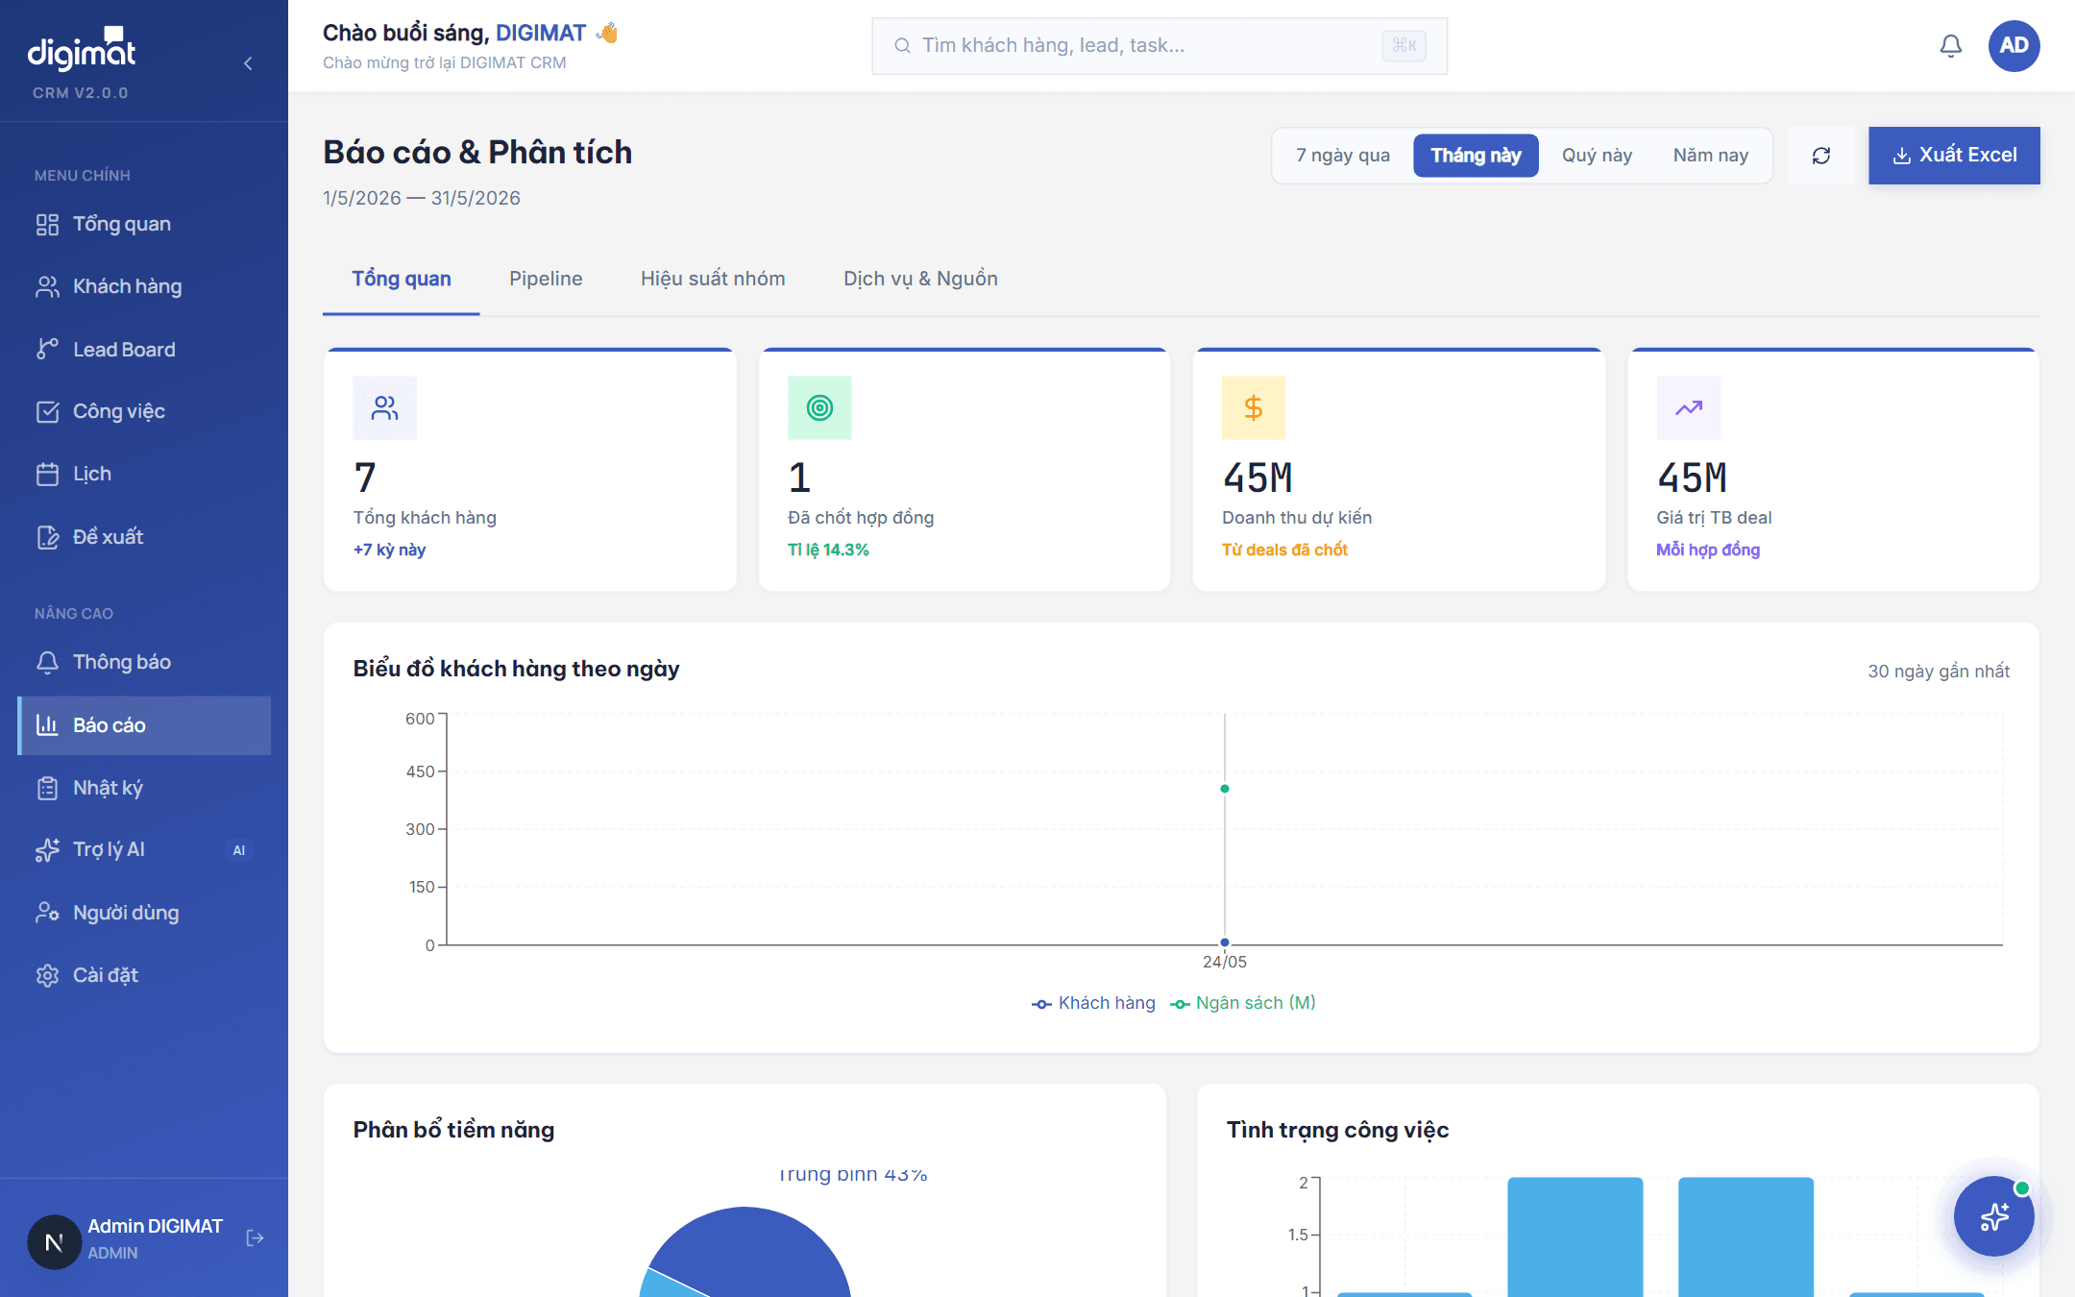Click the Tổng khách hàng people icon
The height and width of the screenshot is (1297, 2075).
(385, 408)
